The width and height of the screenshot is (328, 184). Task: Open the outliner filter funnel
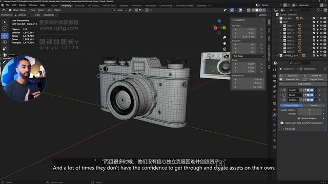pyautogui.click(x=319, y=10)
